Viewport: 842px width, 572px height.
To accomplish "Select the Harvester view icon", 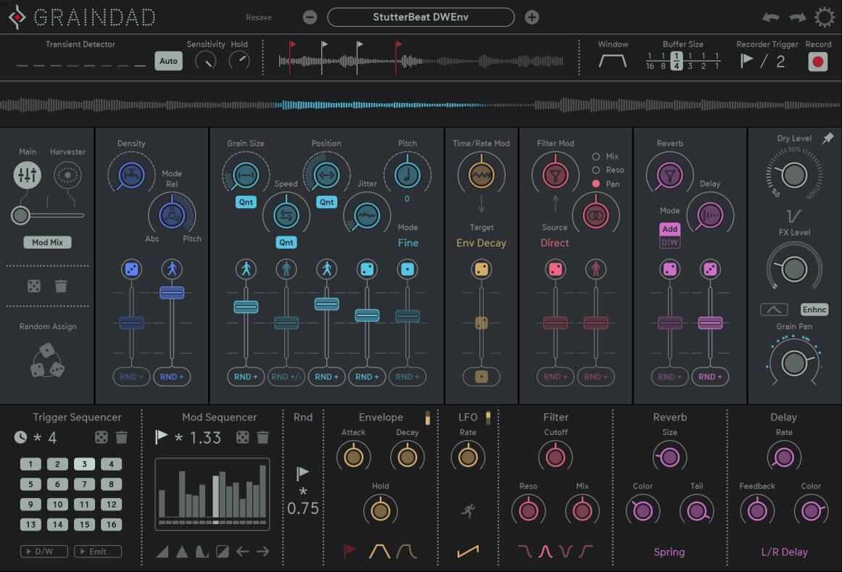I will pyautogui.click(x=67, y=175).
